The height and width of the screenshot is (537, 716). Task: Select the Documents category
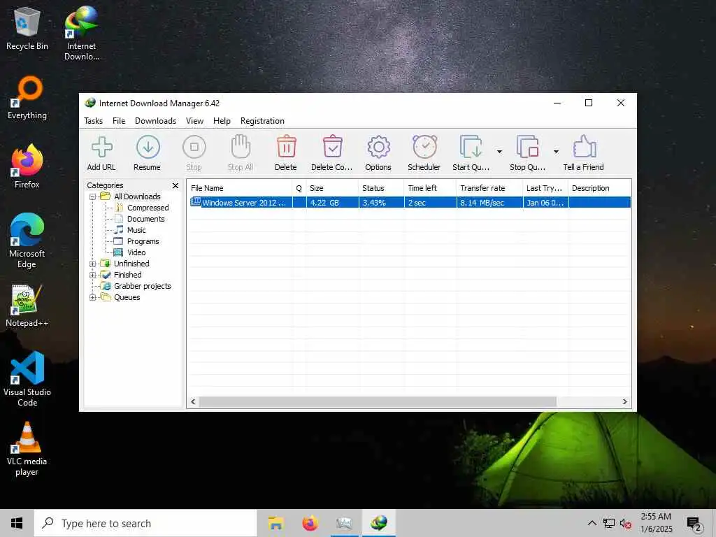point(145,219)
